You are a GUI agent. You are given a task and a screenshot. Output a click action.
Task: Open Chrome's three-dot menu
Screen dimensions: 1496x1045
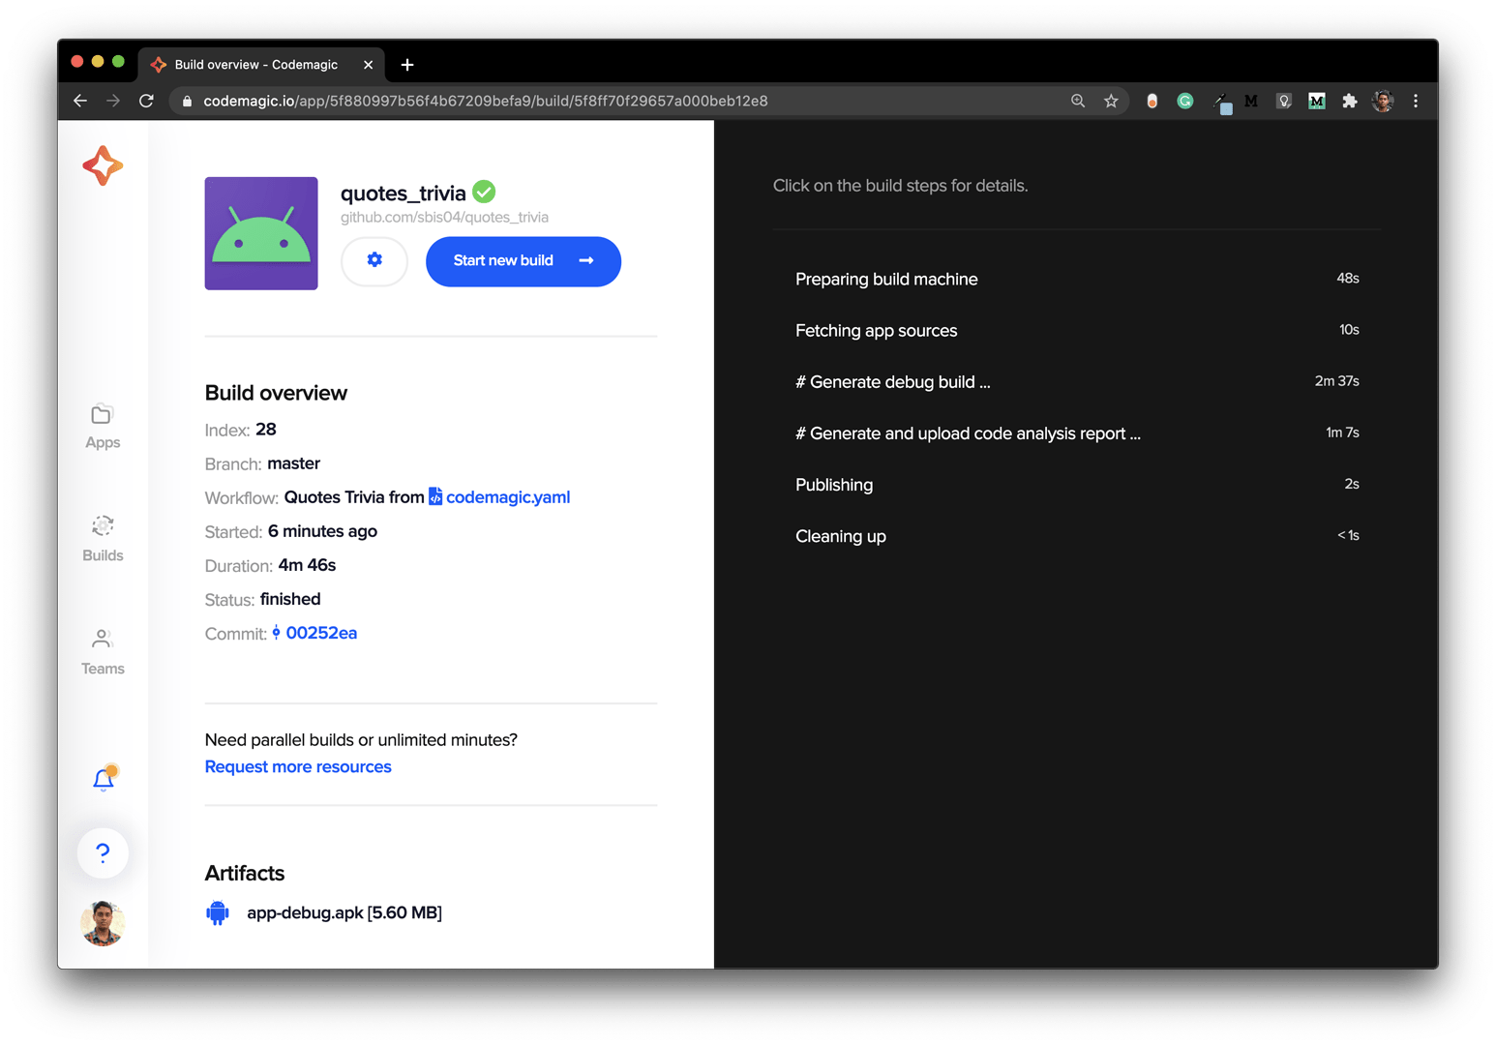tap(1416, 101)
